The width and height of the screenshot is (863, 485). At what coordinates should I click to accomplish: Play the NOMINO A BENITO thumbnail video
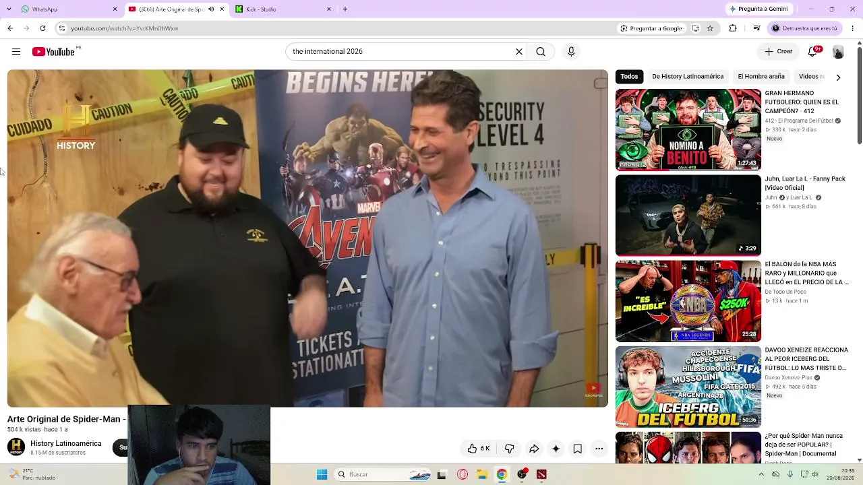pyautogui.click(x=688, y=129)
